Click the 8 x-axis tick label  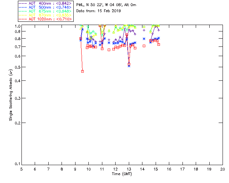click(62, 169)
